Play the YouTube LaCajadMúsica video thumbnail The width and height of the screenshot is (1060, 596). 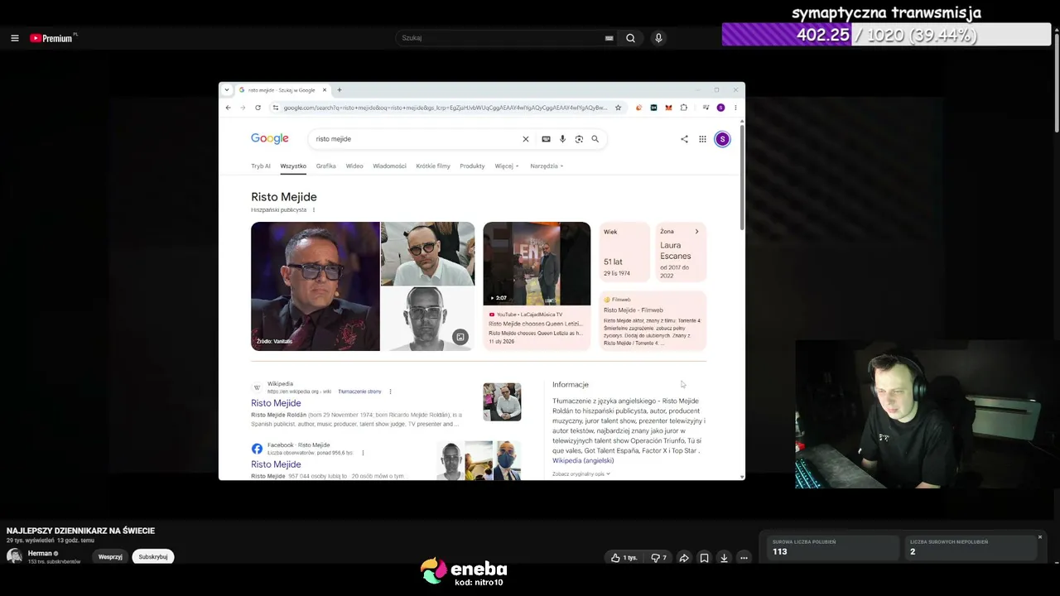point(537,264)
